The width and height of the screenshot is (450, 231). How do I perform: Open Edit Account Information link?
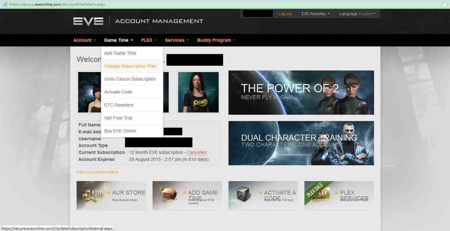point(97,172)
